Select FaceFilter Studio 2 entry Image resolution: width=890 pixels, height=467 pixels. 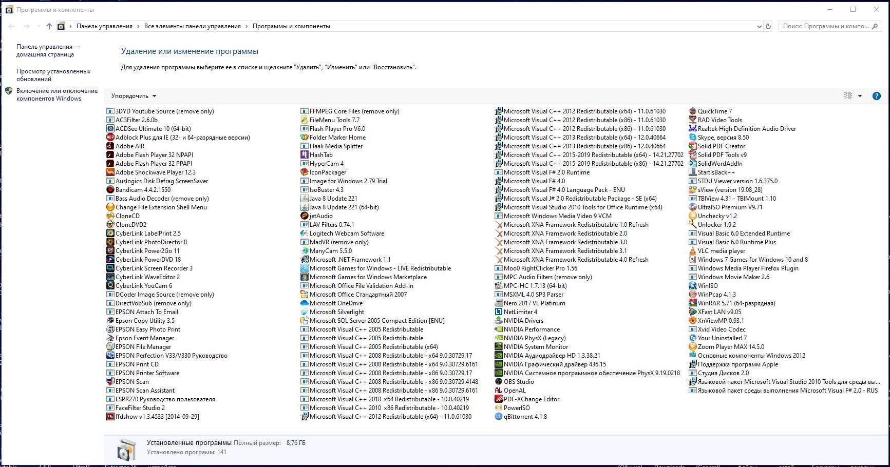136,408
